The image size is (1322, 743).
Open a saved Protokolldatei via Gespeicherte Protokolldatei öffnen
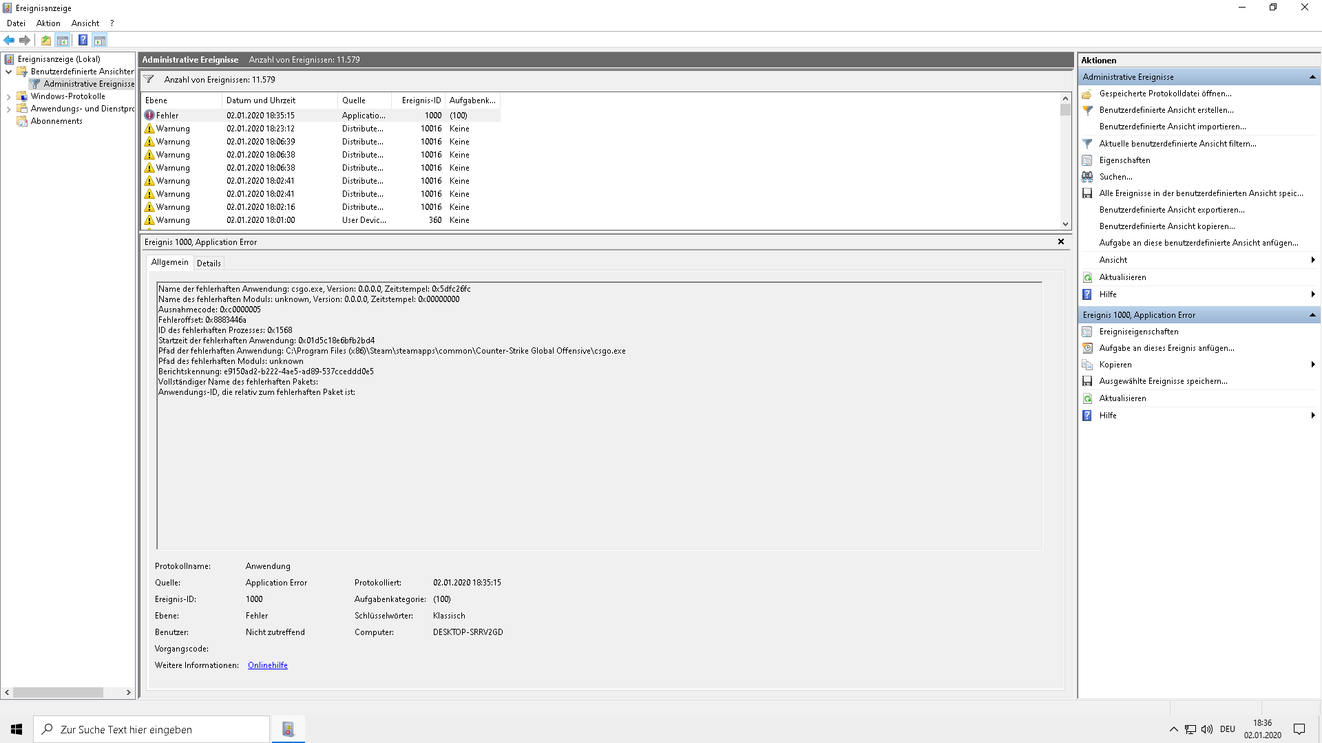coord(1165,94)
